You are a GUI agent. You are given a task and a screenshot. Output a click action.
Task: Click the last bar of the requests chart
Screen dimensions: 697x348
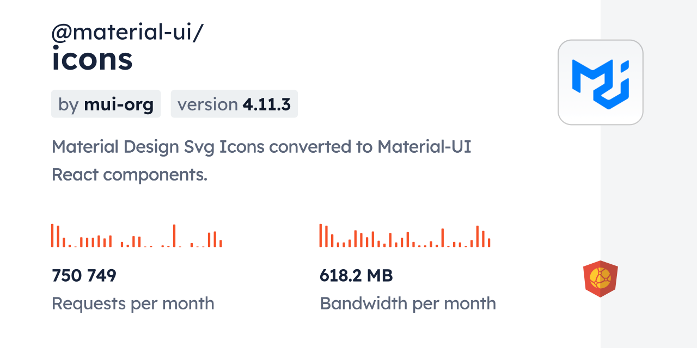coord(221,243)
